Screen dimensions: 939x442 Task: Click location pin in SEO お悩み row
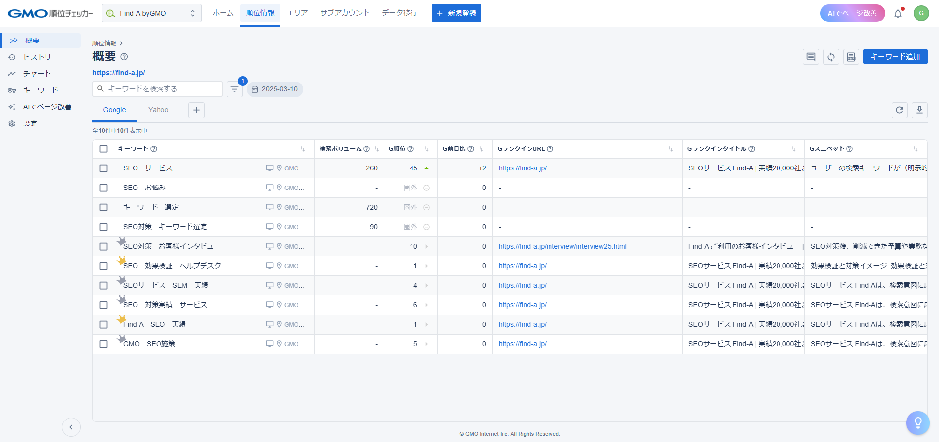coord(279,188)
